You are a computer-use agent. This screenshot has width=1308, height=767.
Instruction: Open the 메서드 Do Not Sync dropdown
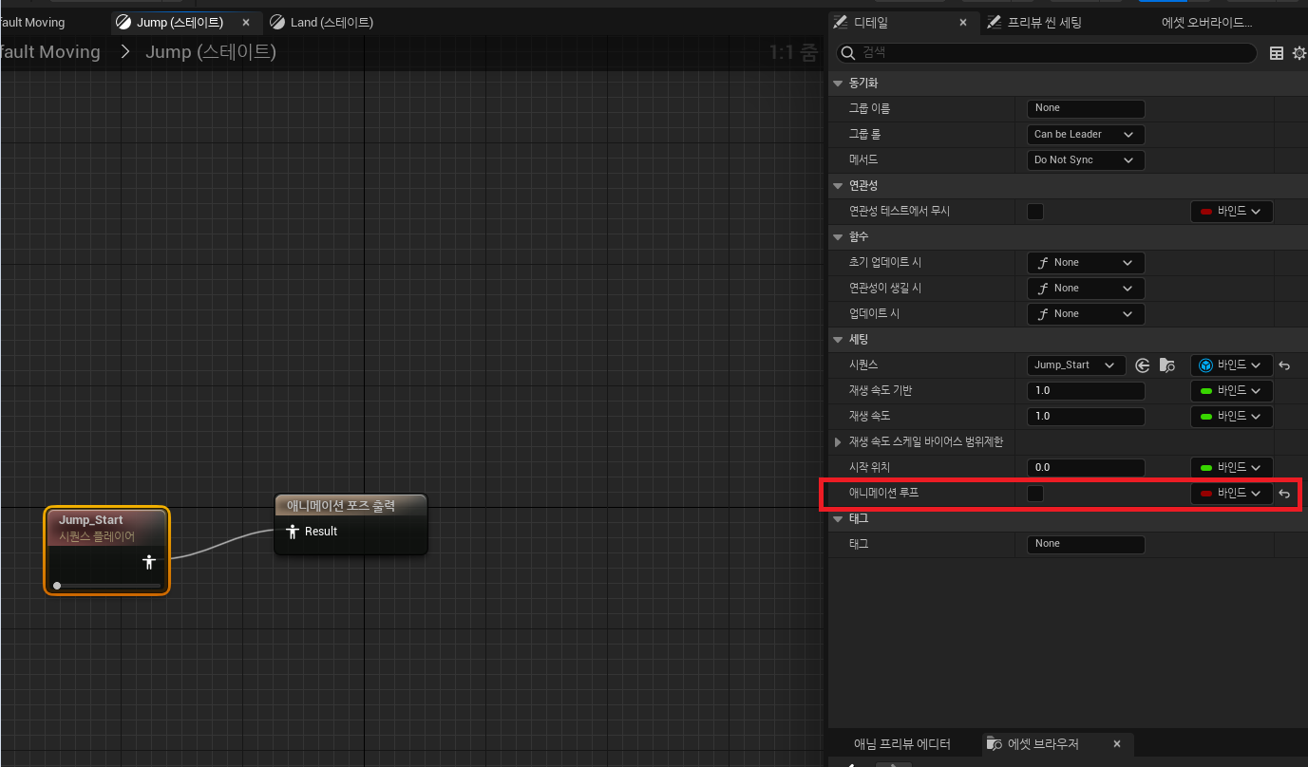pos(1086,160)
